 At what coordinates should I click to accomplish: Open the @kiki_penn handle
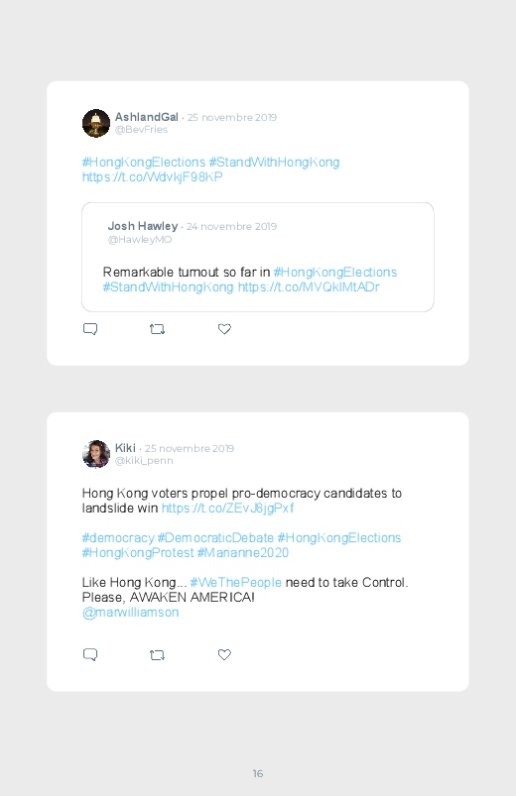[144, 460]
